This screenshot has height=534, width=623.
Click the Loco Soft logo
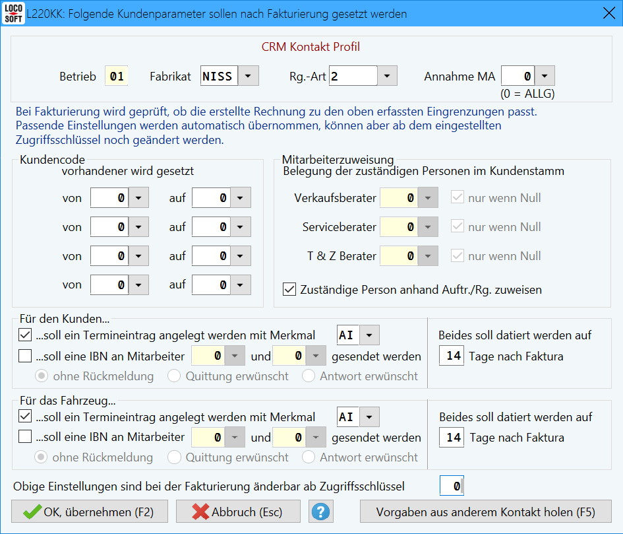(13, 13)
